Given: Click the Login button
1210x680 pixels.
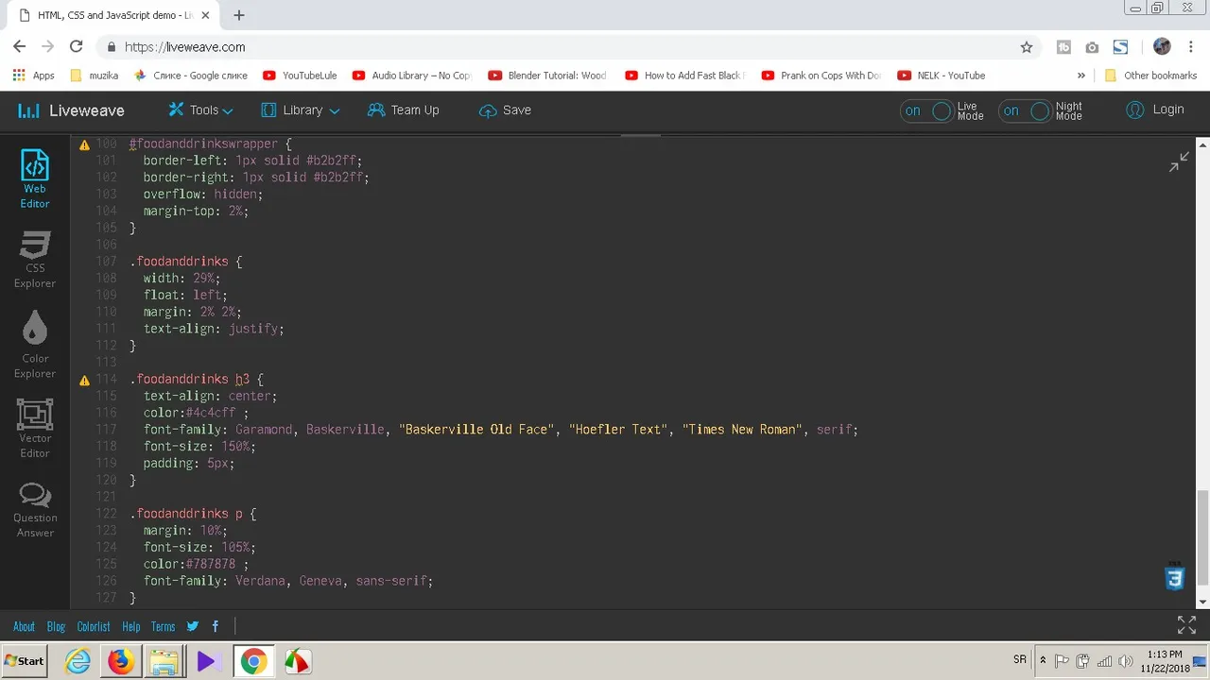Looking at the screenshot, I should pyautogui.click(x=1155, y=110).
